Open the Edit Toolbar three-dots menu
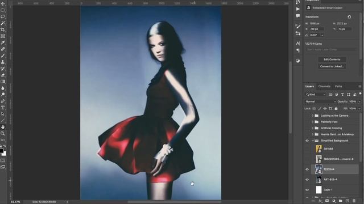Image resolution: width=364 pixels, height=204 pixels. 3,140
